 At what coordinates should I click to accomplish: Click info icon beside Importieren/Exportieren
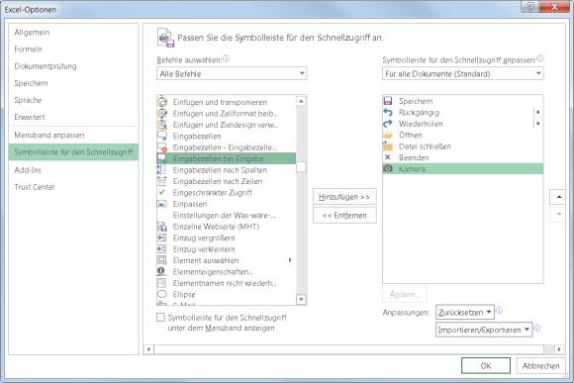(536, 328)
